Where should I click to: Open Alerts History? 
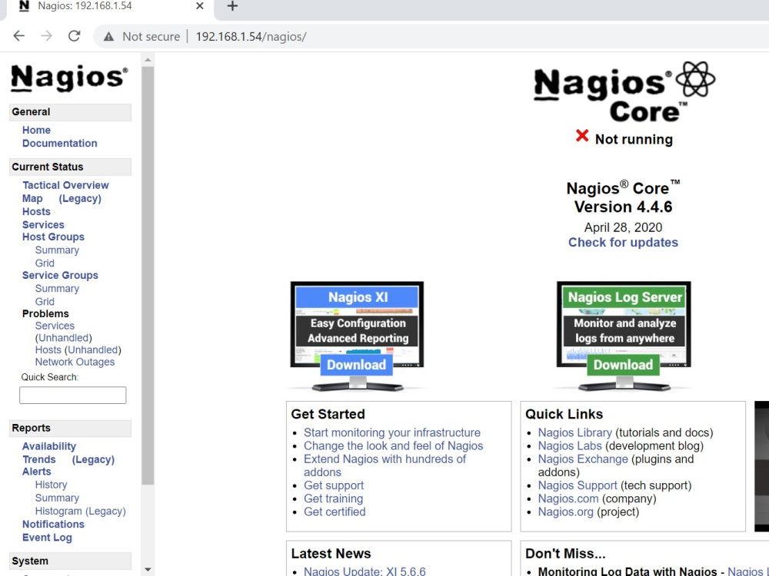[51, 485]
